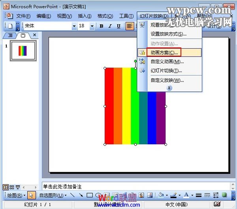Click the 幻灯片放映(D) menu title
This screenshot has height=209, width=237.
[x=154, y=16]
